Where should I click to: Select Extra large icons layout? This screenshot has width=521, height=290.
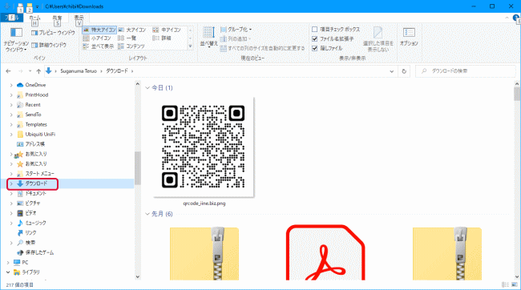point(99,30)
